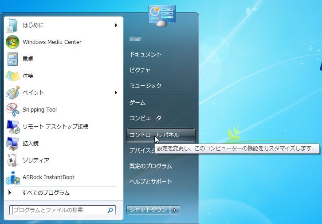Open リモート デスクトップ接続 icon

pos(13,127)
